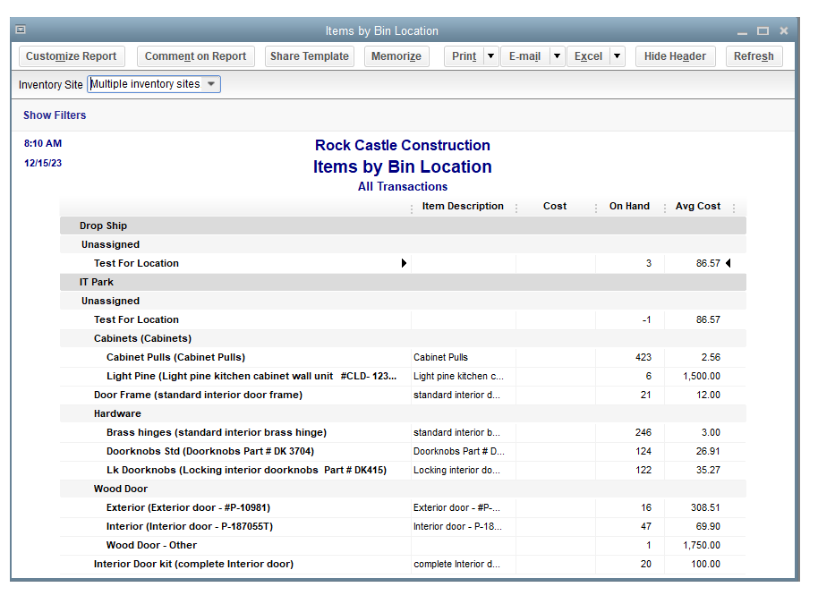
Task: Click the left arrow marker beside 86.57
Action: pos(728,263)
